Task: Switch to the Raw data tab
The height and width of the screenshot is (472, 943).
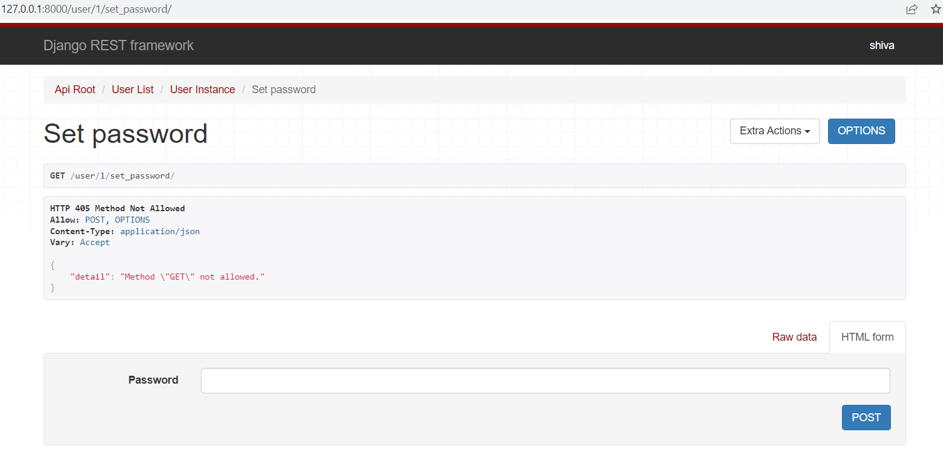Action: click(794, 336)
